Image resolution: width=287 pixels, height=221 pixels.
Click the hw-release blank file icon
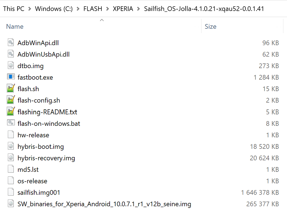11,135
